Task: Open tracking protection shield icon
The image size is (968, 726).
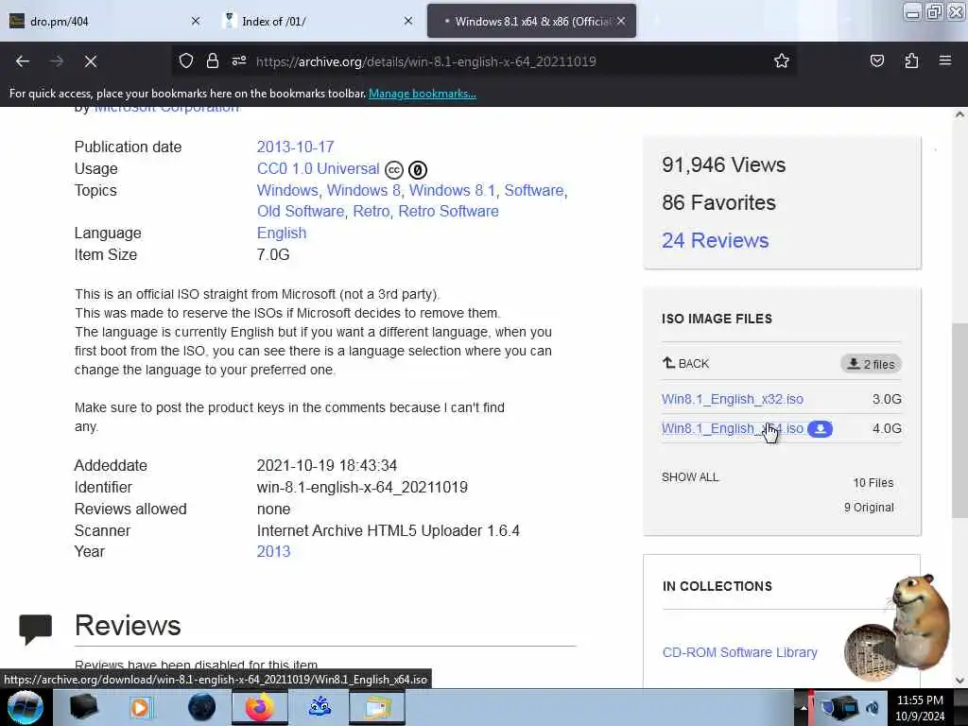Action: 186,60
